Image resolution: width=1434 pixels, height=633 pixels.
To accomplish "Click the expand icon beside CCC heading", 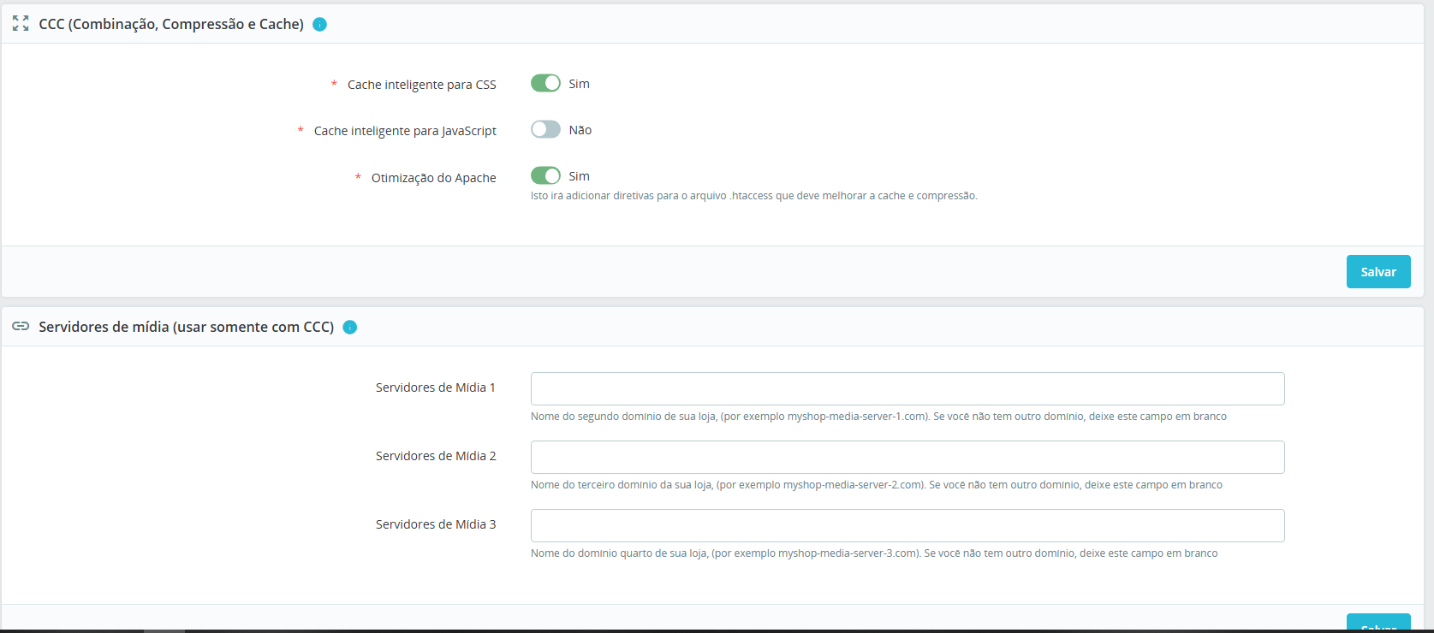I will click(21, 24).
